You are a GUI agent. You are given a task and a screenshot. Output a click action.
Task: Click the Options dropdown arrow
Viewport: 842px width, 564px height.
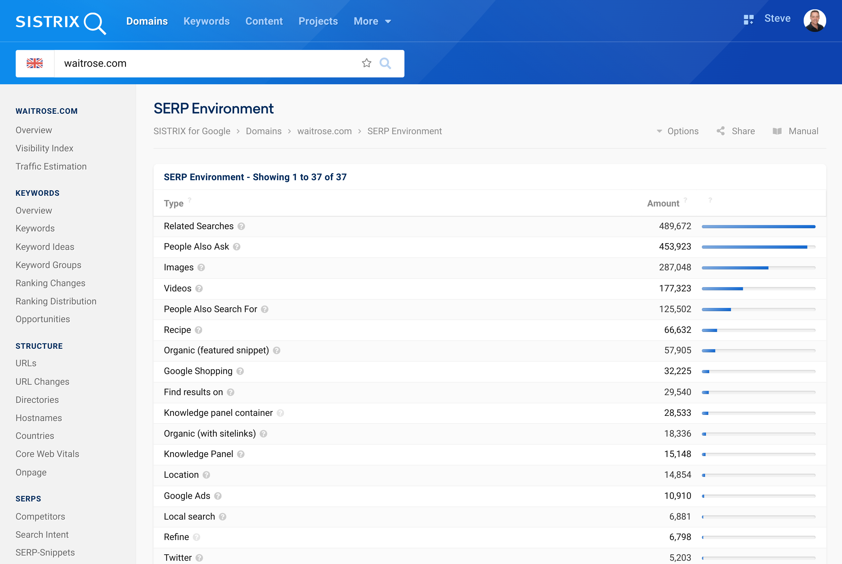coord(658,131)
